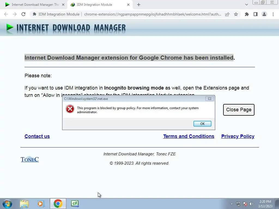Close the IDM Integration Module tab
The height and width of the screenshot is (209, 279).
click(128, 5)
